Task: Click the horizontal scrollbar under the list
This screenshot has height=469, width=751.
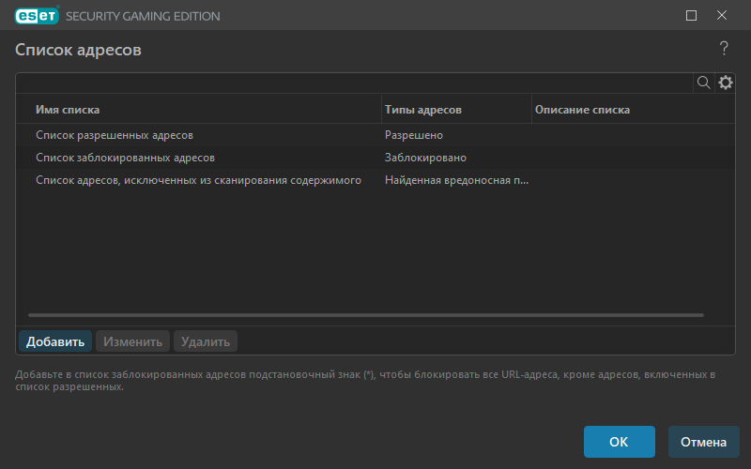Action: coord(366,315)
